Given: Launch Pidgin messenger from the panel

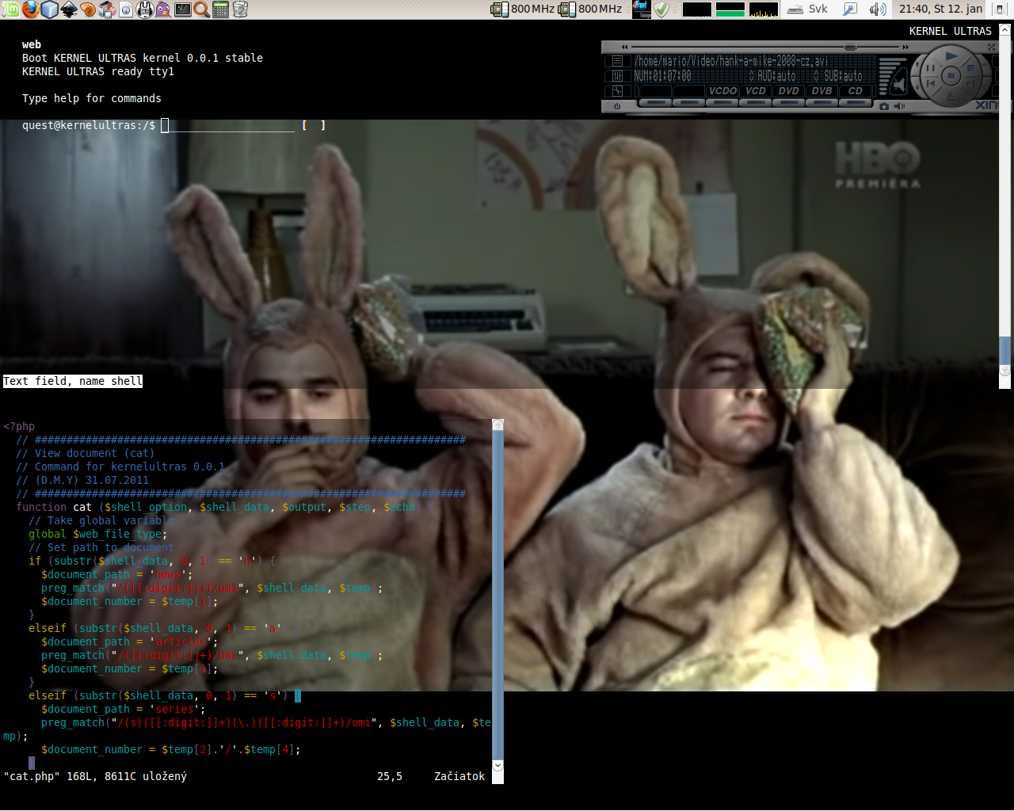Looking at the screenshot, I should click(x=163, y=10).
